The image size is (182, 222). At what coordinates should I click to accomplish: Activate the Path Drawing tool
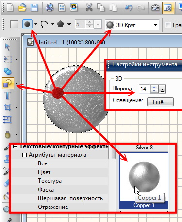click(x=8, y=83)
